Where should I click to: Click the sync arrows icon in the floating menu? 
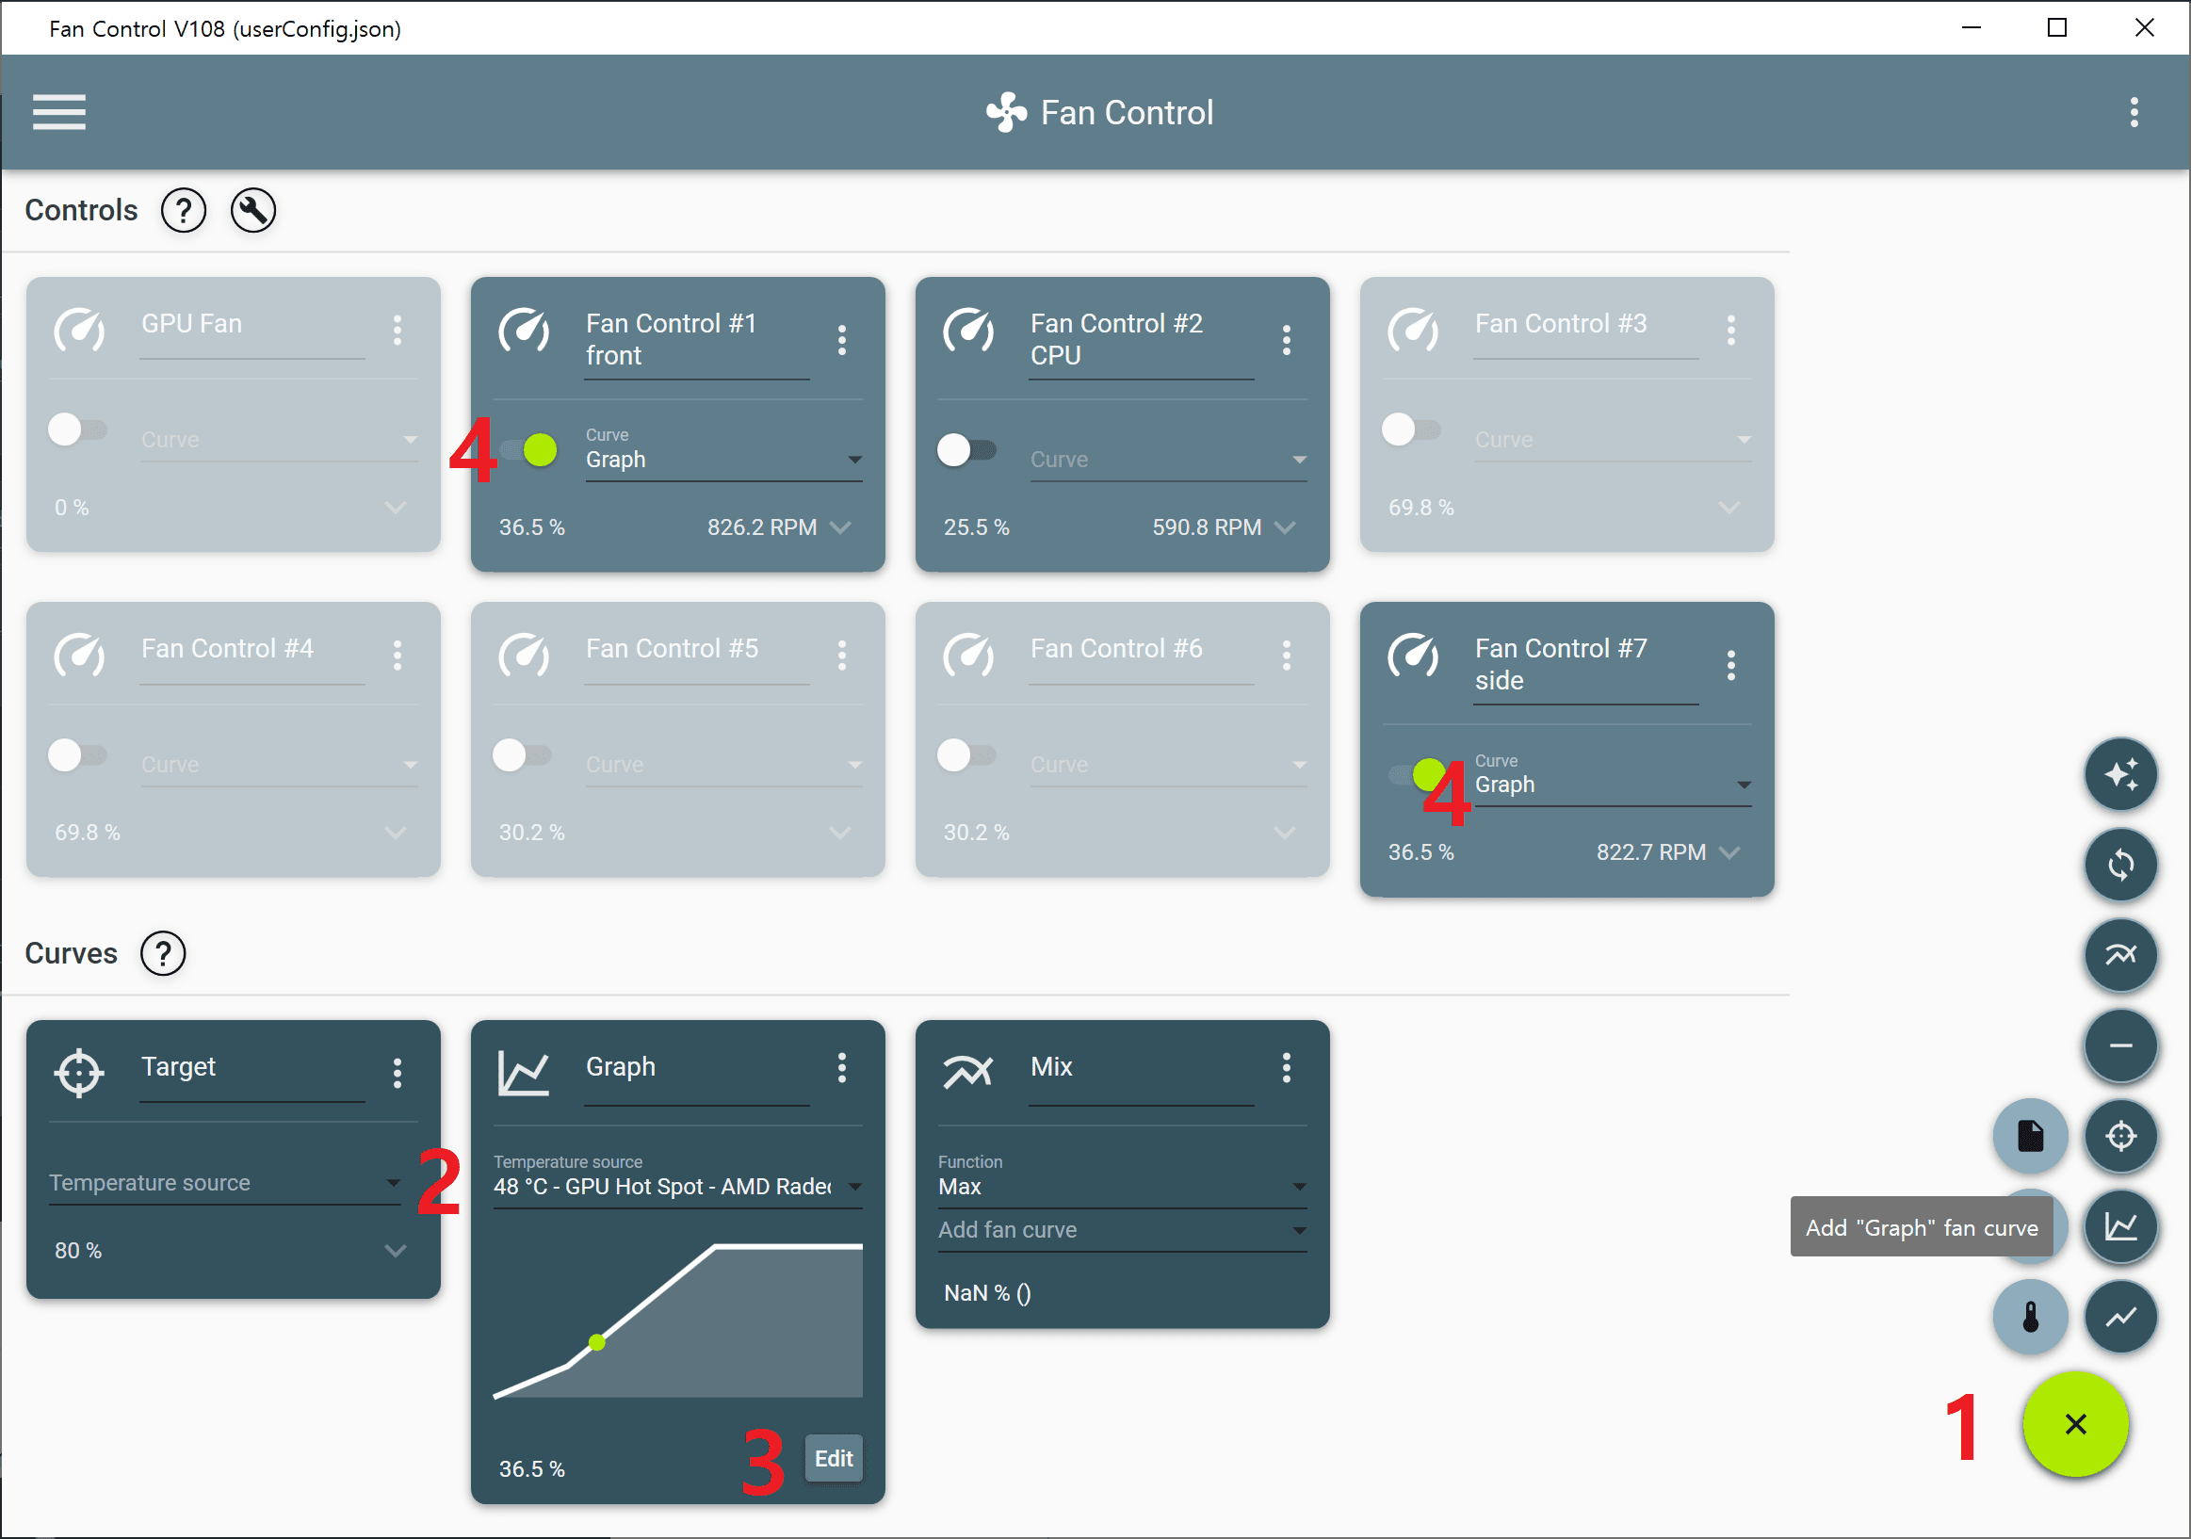pyautogui.click(x=2120, y=865)
